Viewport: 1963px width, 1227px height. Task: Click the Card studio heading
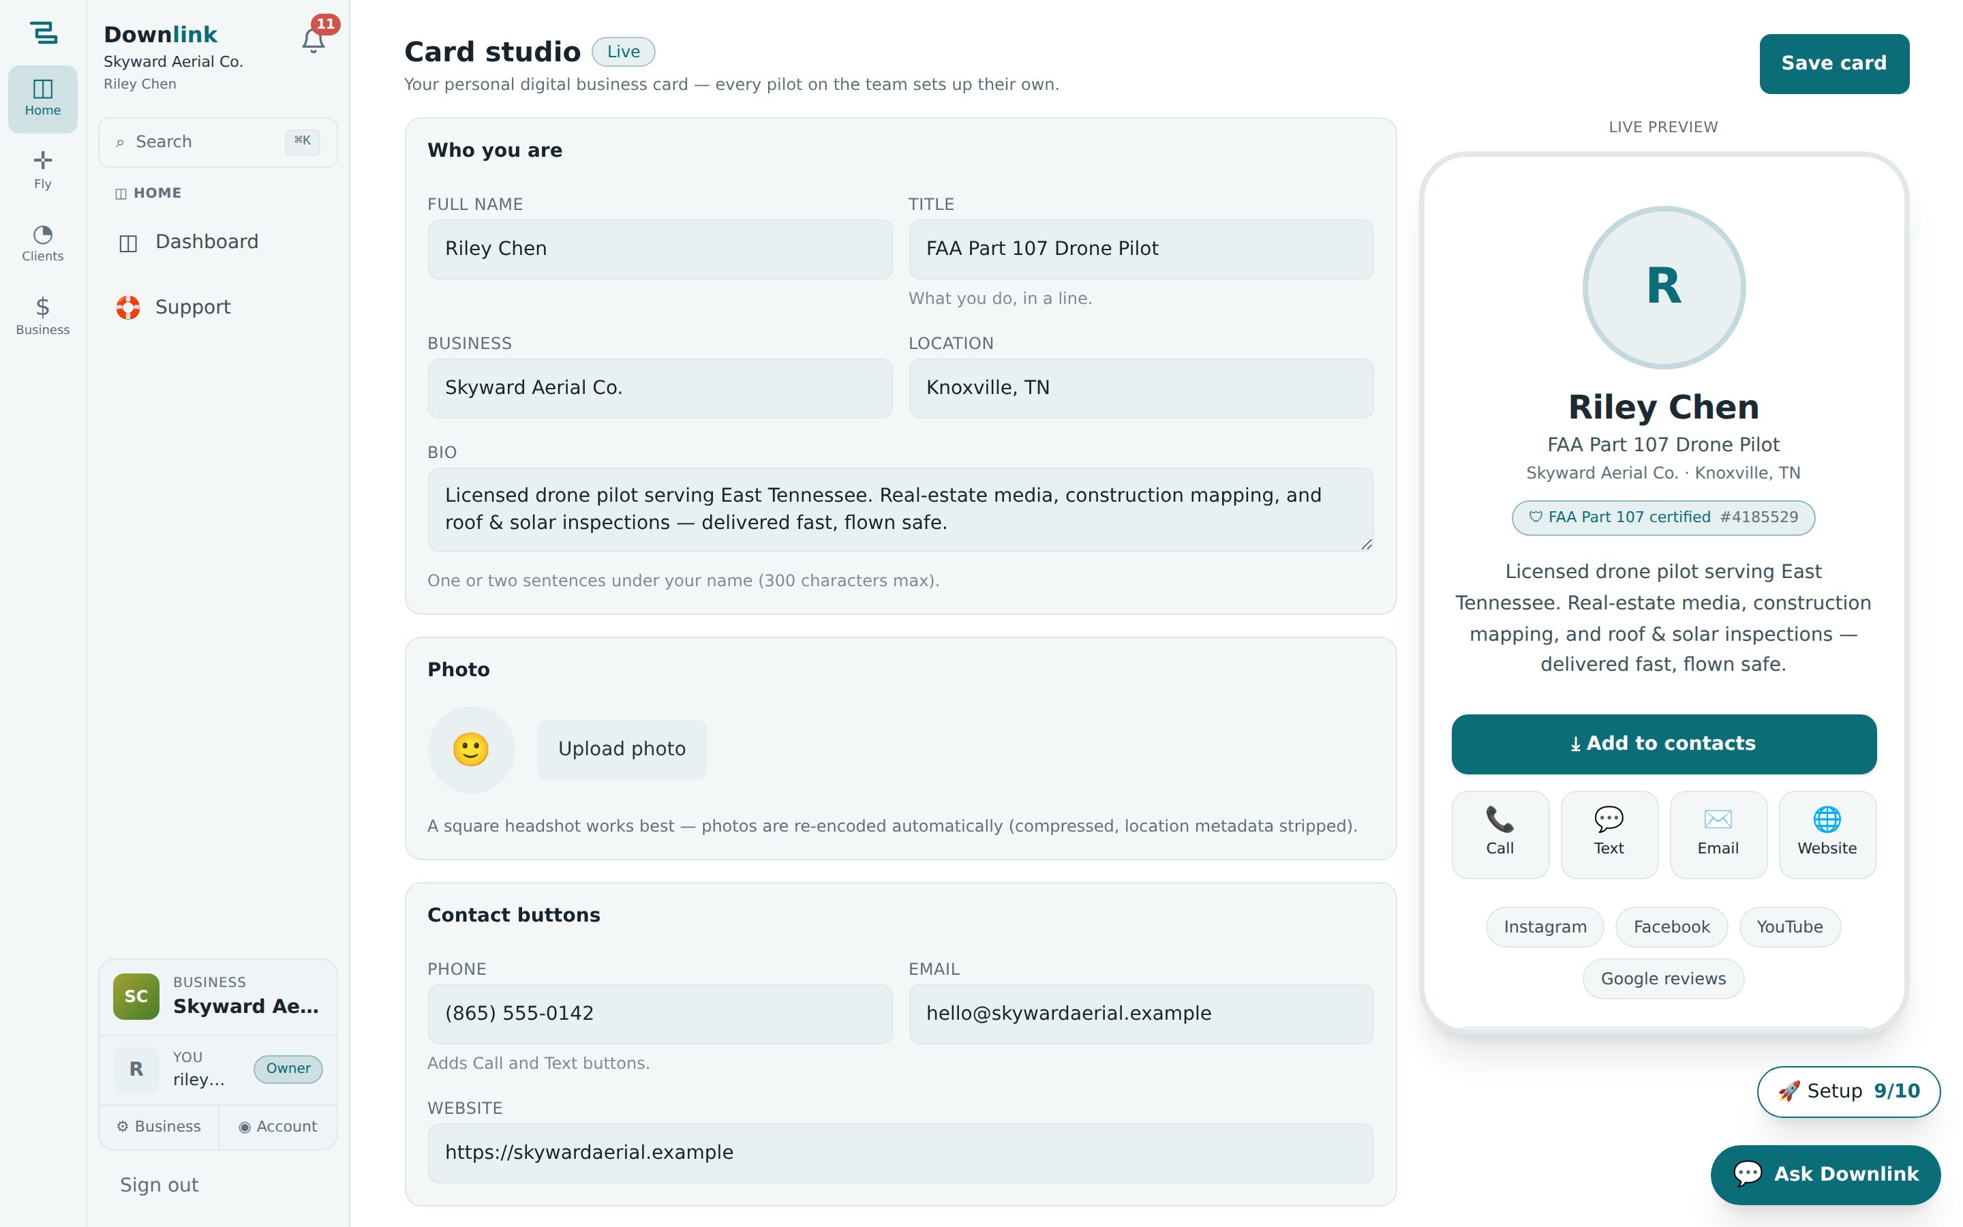point(492,52)
